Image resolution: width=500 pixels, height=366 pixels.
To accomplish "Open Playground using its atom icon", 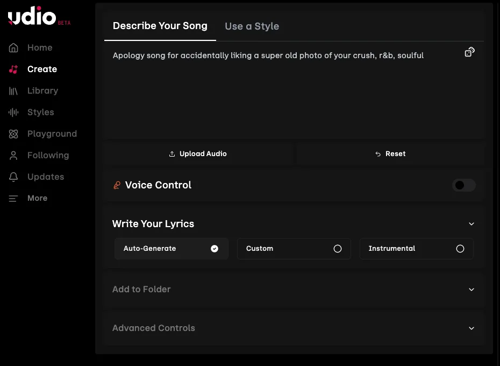I will tap(13, 134).
